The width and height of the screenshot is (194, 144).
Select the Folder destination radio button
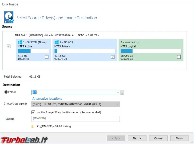coord(6,92)
